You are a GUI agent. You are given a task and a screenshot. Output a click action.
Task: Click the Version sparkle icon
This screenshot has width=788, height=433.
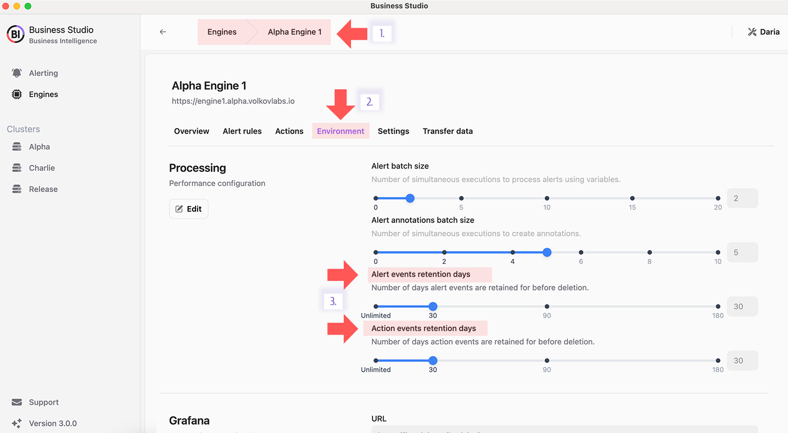coord(17,423)
